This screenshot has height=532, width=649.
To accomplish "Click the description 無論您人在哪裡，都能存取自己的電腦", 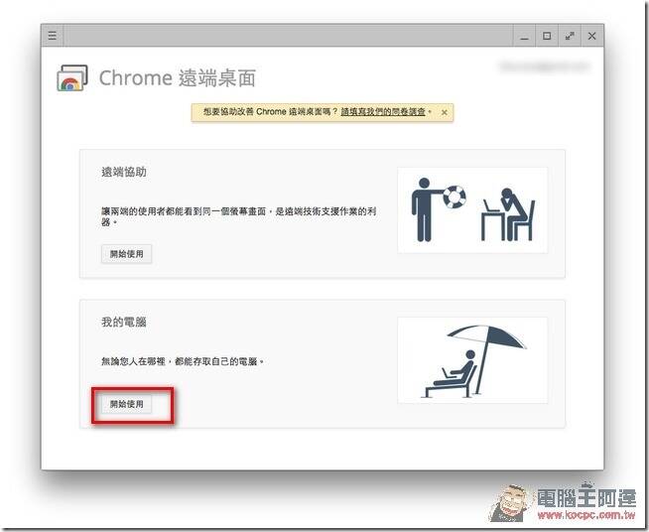I will [183, 361].
